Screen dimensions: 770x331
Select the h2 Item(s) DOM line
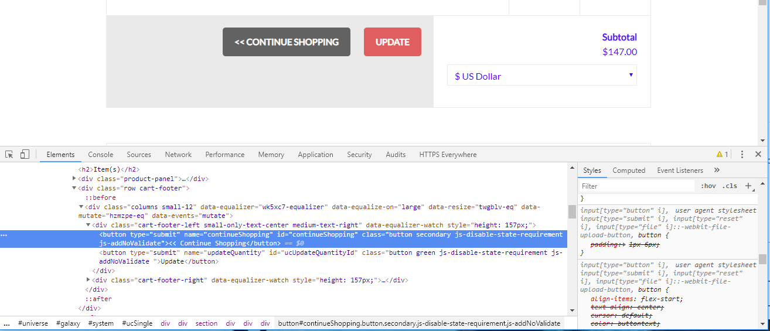click(x=108, y=169)
